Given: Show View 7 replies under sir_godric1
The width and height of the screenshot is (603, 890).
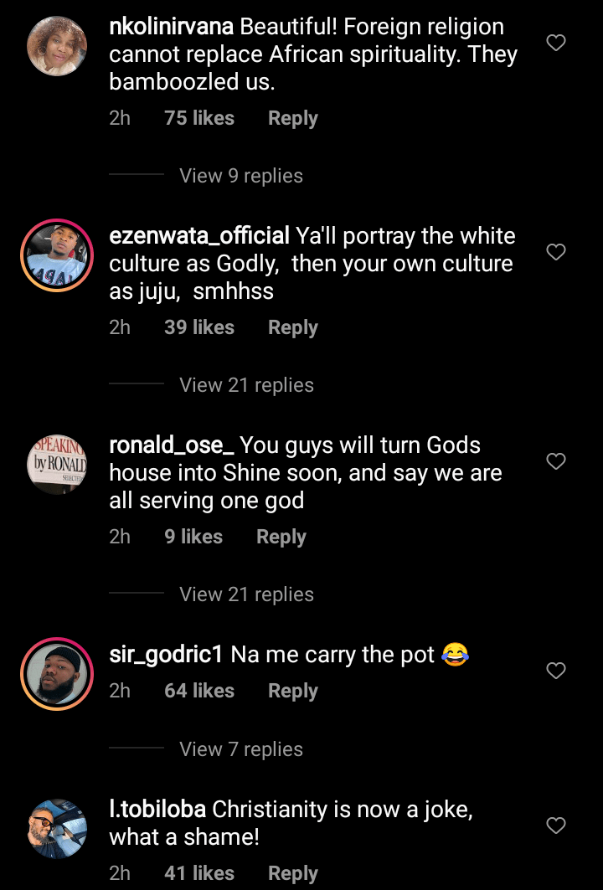Looking at the screenshot, I should pos(241,749).
